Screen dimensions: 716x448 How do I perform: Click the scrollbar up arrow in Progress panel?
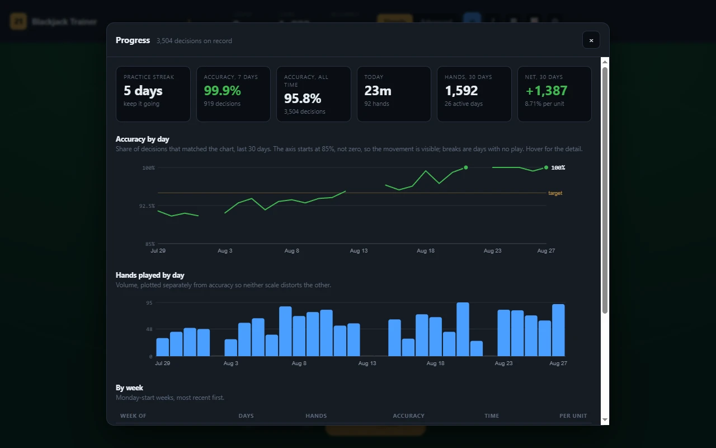tap(605, 61)
